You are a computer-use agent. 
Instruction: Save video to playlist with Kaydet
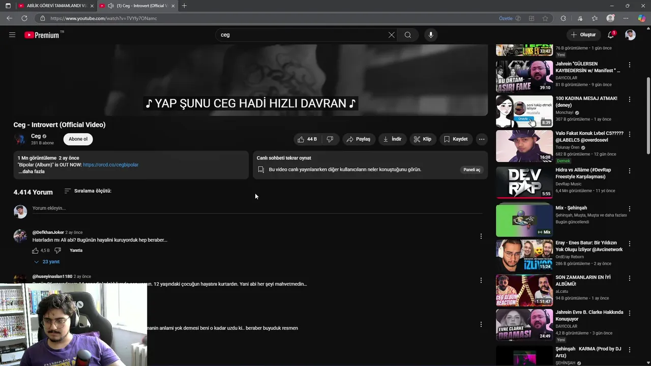tap(456, 139)
